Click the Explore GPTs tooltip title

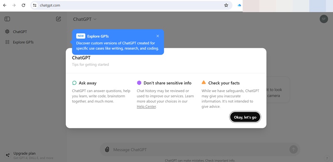coord(98,36)
